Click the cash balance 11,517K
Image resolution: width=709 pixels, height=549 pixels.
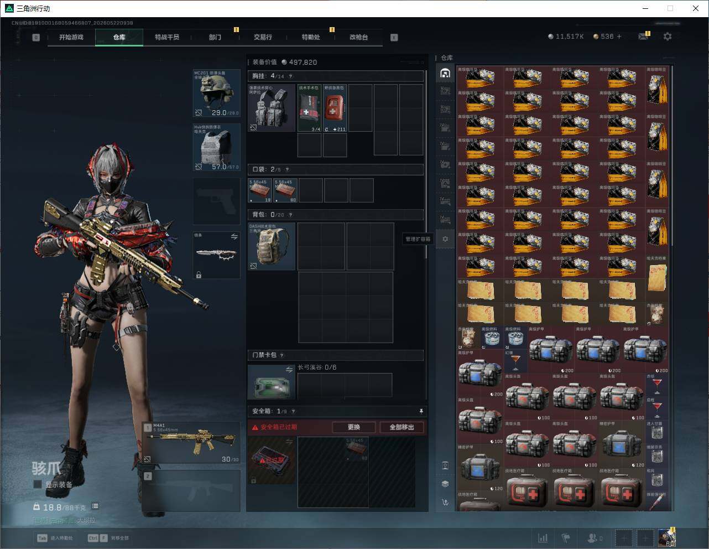pyautogui.click(x=566, y=37)
